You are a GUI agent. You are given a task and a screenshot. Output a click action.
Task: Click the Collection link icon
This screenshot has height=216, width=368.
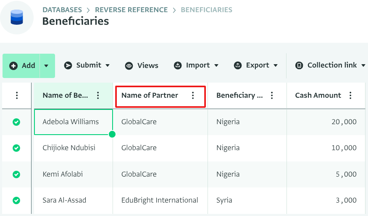[299, 65]
